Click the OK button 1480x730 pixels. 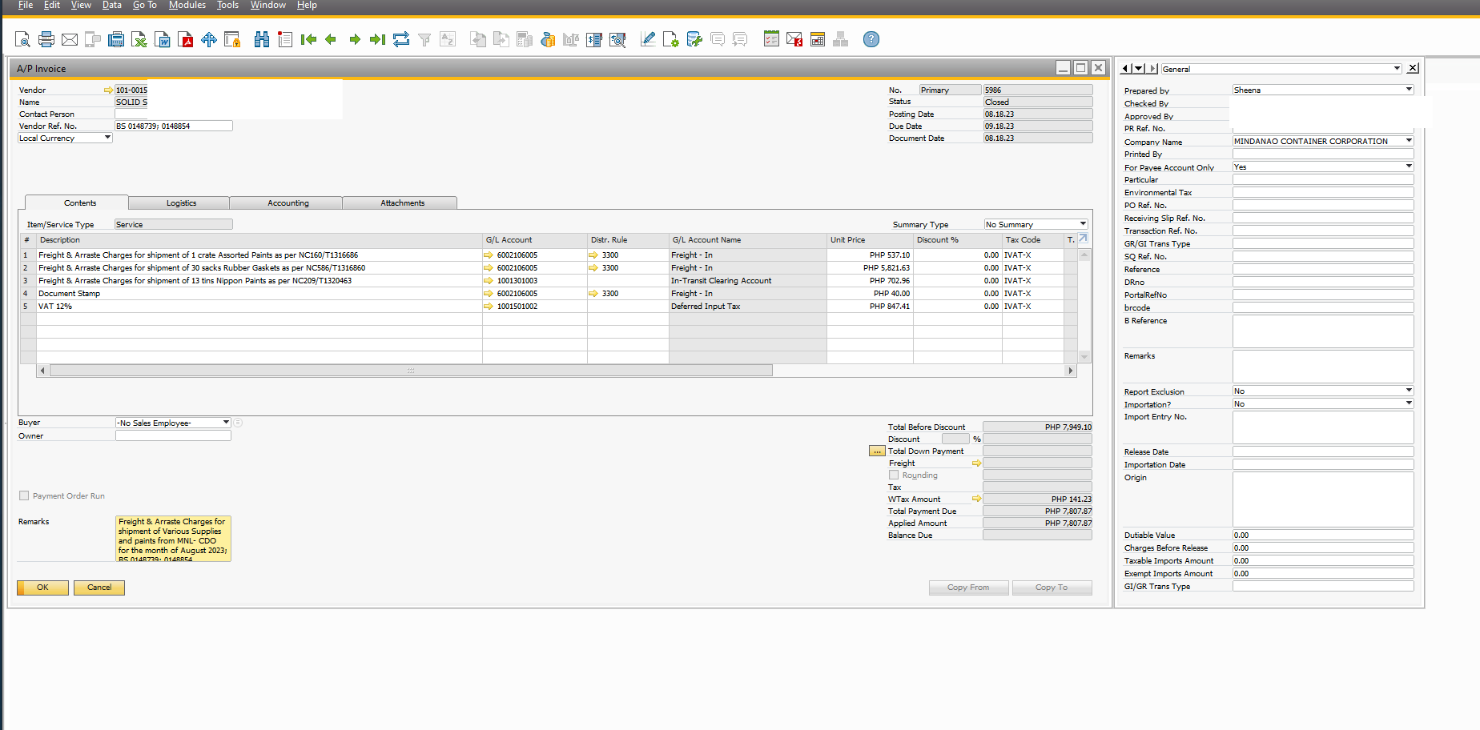pos(42,588)
